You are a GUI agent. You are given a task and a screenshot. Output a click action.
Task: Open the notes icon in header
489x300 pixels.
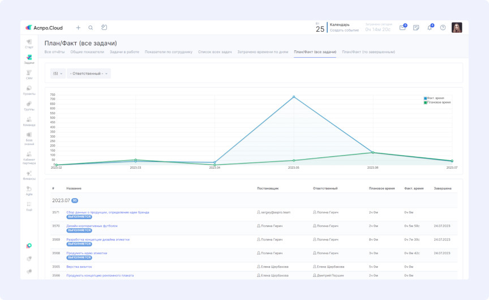coord(416,28)
